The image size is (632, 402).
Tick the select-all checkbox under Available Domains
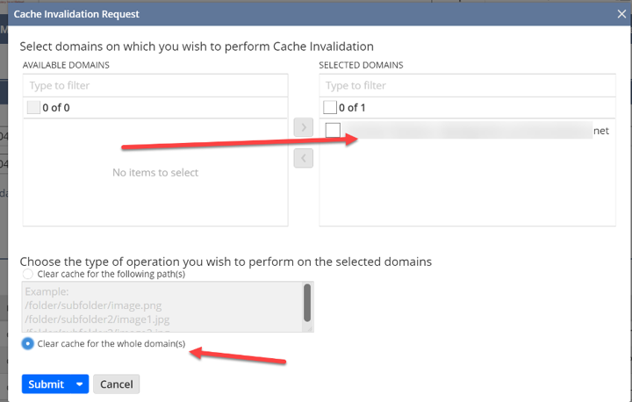pyautogui.click(x=33, y=108)
